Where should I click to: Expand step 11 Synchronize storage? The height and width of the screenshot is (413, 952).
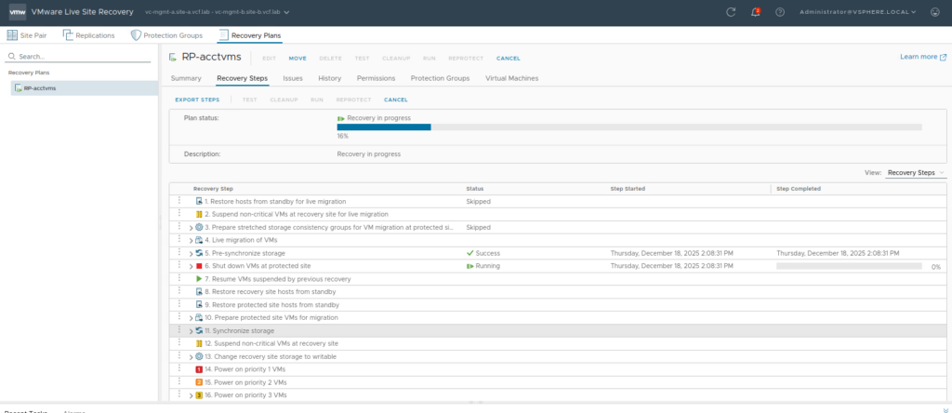pyautogui.click(x=191, y=330)
